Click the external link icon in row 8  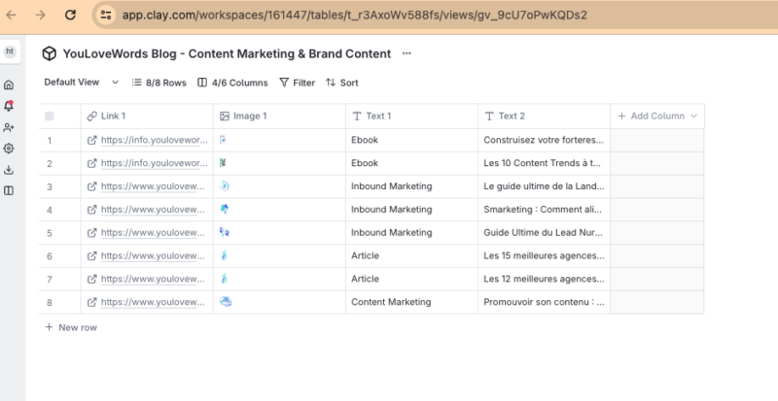click(x=91, y=302)
